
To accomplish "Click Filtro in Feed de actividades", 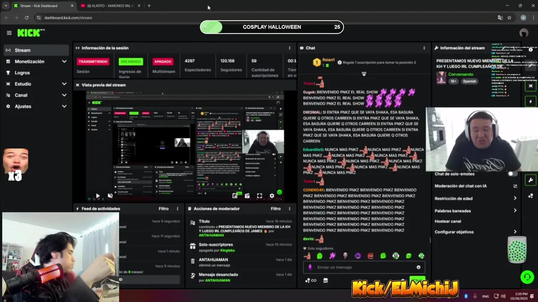I will click(x=164, y=208).
